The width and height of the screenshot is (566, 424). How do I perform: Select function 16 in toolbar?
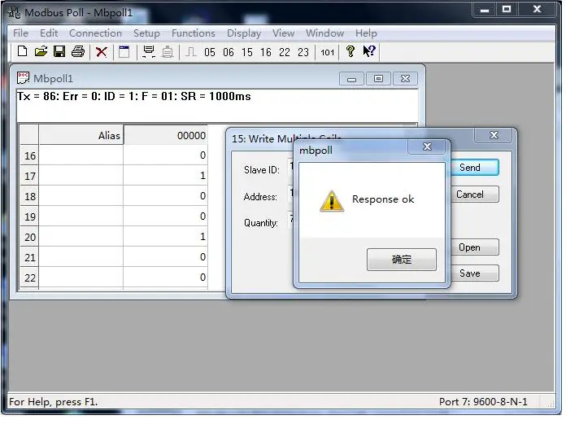[266, 53]
